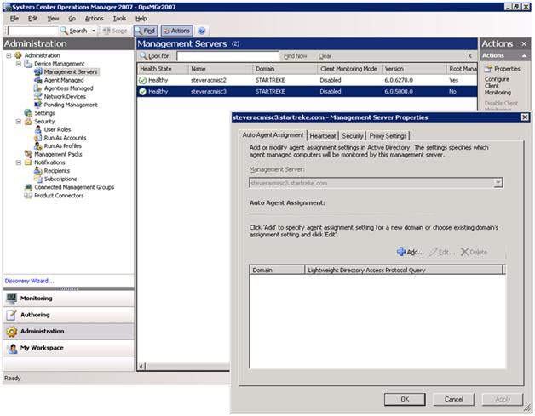
Task: Click the plus icon next to Add
Action: click(401, 252)
